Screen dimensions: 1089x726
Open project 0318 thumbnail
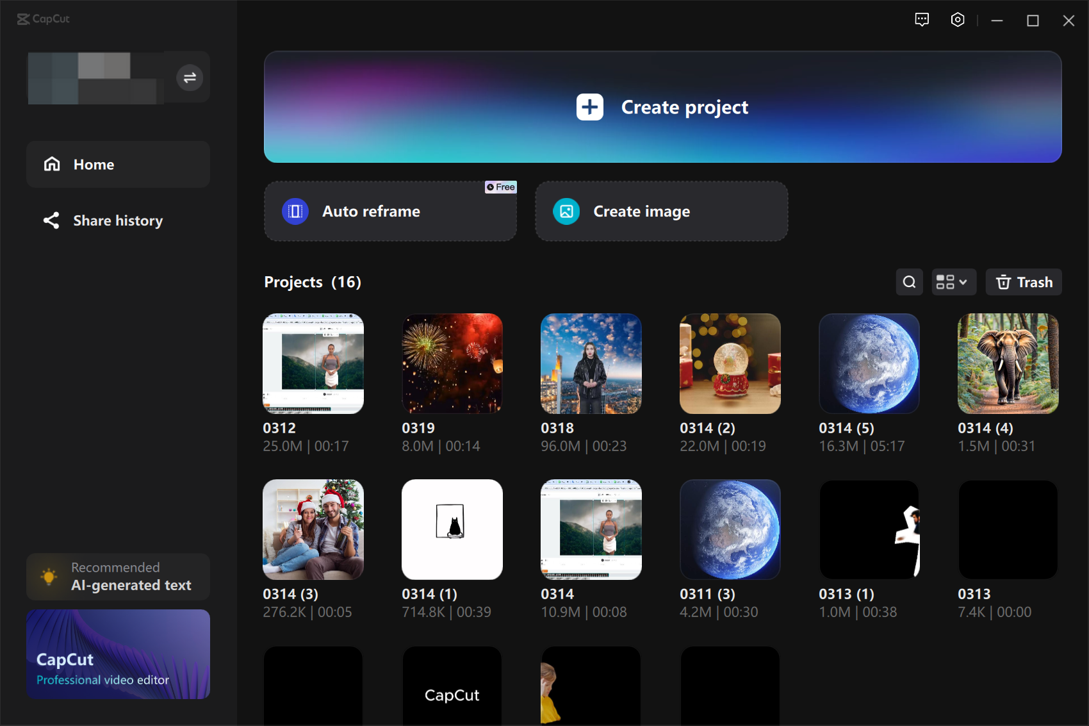[591, 363]
